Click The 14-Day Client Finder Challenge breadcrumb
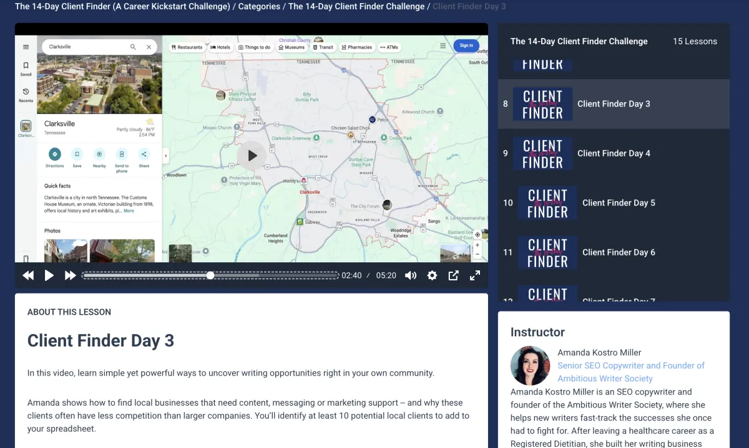The height and width of the screenshot is (448, 749). (356, 6)
